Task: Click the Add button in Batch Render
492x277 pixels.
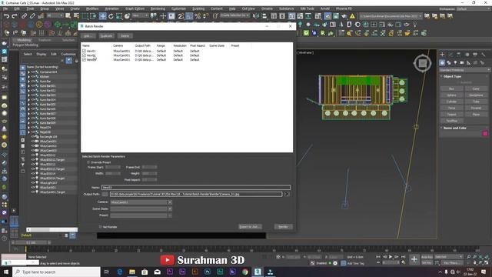Action: (88, 36)
